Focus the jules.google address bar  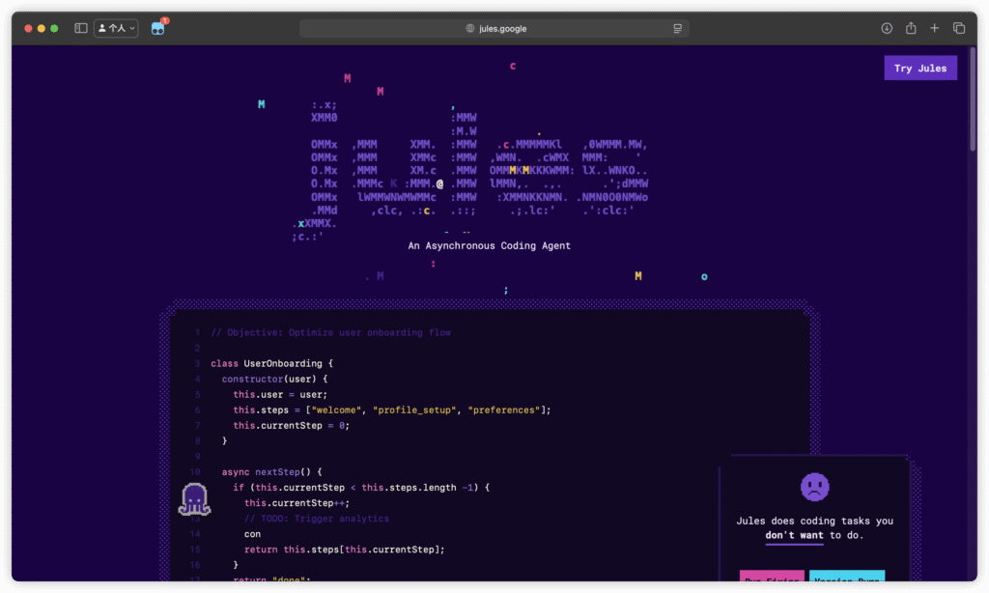click(494, 28)
